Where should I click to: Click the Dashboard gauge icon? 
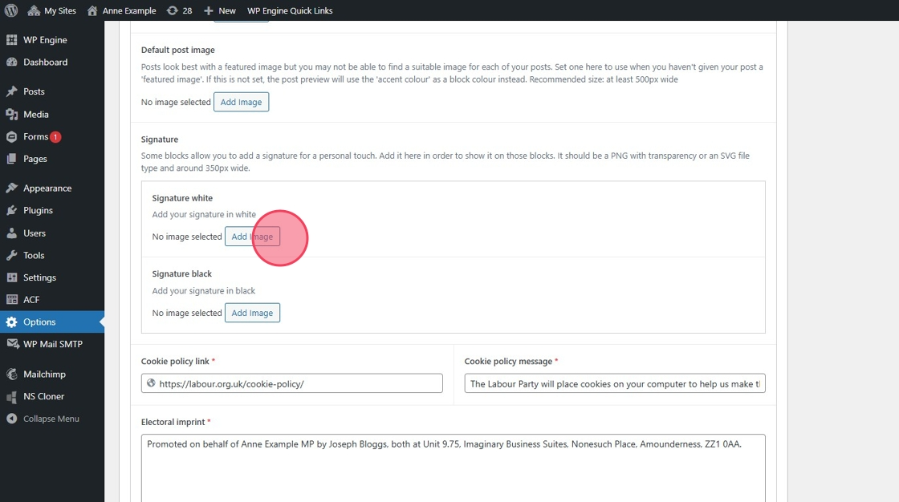pyautogui.click(x=11, y=62)
